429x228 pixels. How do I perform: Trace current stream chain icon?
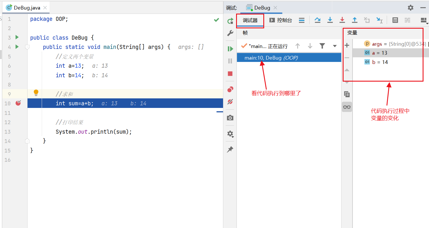pyautogui.click(x=408, y=20)
